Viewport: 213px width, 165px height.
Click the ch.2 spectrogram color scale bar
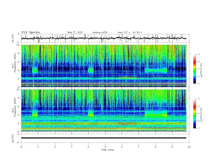[195, 114]
